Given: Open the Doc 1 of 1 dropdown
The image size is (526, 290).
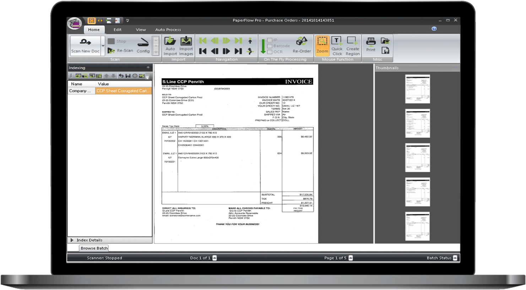Looking at the screenshot, I should [x=215, y=258].
